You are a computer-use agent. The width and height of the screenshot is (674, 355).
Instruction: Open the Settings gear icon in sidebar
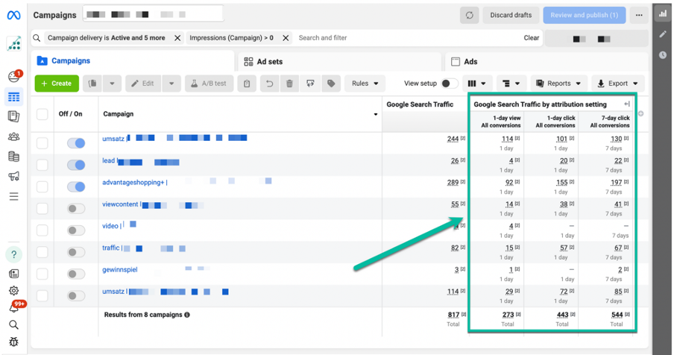point(13,291)
